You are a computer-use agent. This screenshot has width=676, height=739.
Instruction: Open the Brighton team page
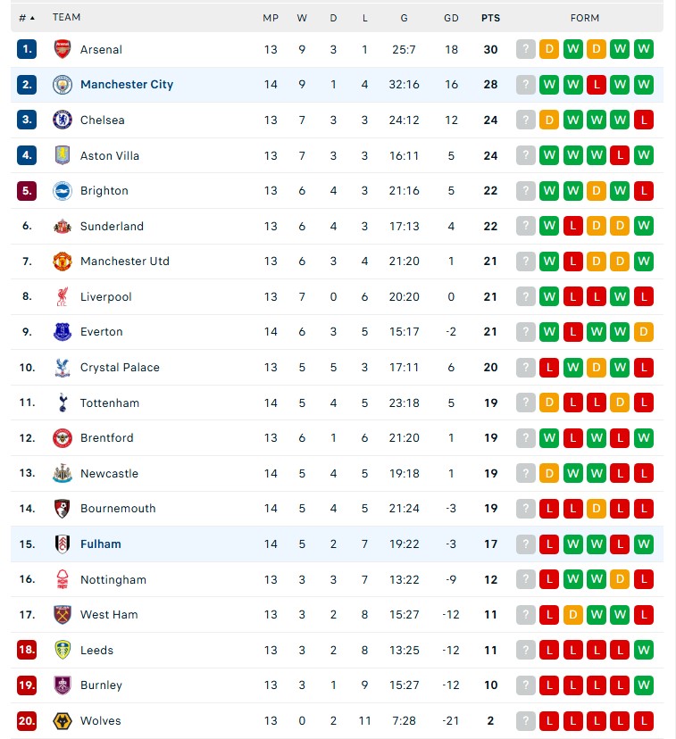click(104, 190)
